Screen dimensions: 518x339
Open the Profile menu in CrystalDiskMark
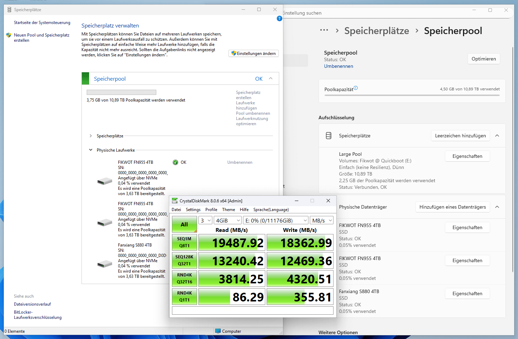211,210
